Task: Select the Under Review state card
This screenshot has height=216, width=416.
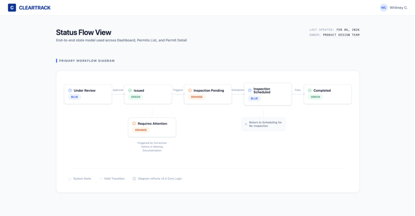Action: pos(88,94)
